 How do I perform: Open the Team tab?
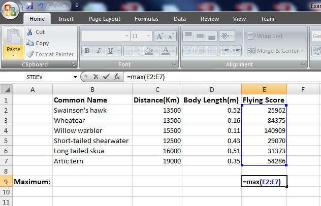pyautogui.click(x=267, y=19)
